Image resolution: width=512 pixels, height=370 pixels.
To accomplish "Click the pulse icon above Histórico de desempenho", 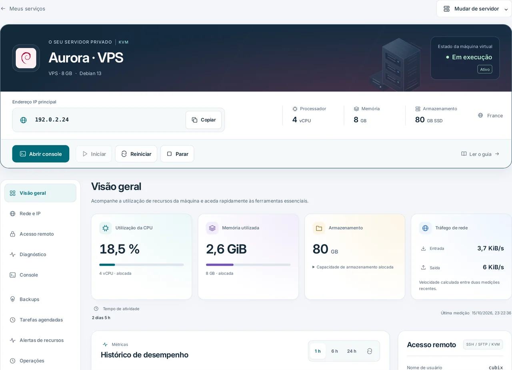I will (x=105, y=344).
